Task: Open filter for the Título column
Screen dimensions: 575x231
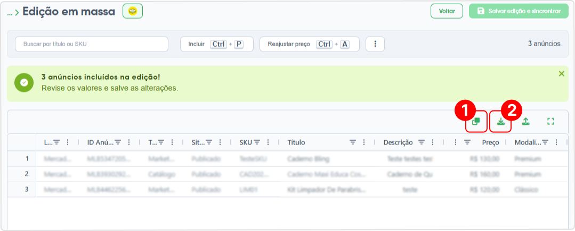Action: [x=353, y=142]
